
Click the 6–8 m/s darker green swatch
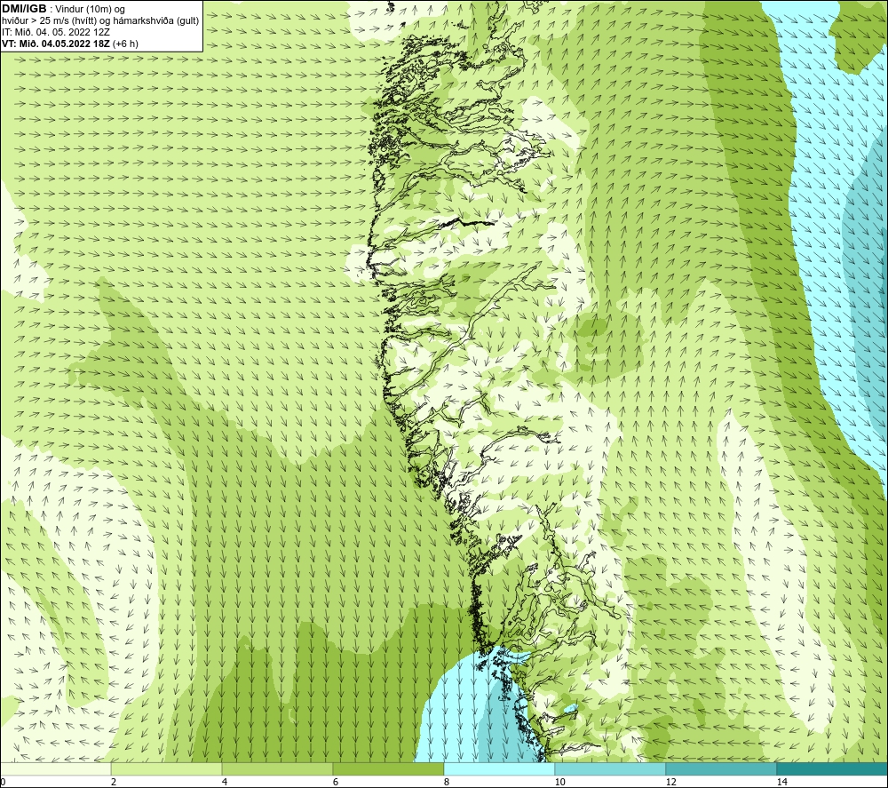coord(389,769)
